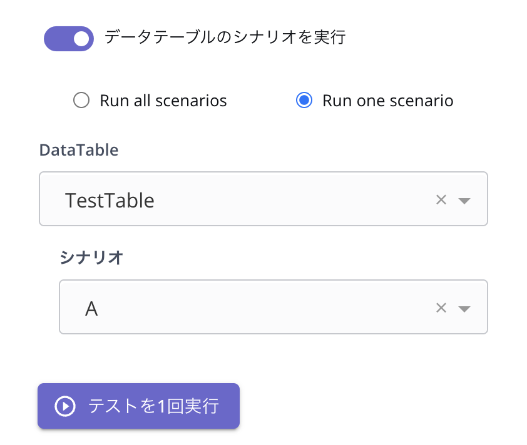Screen dimensions: 527x445
Task: Click the Run all scenarios label text
Action: [163, 101]
